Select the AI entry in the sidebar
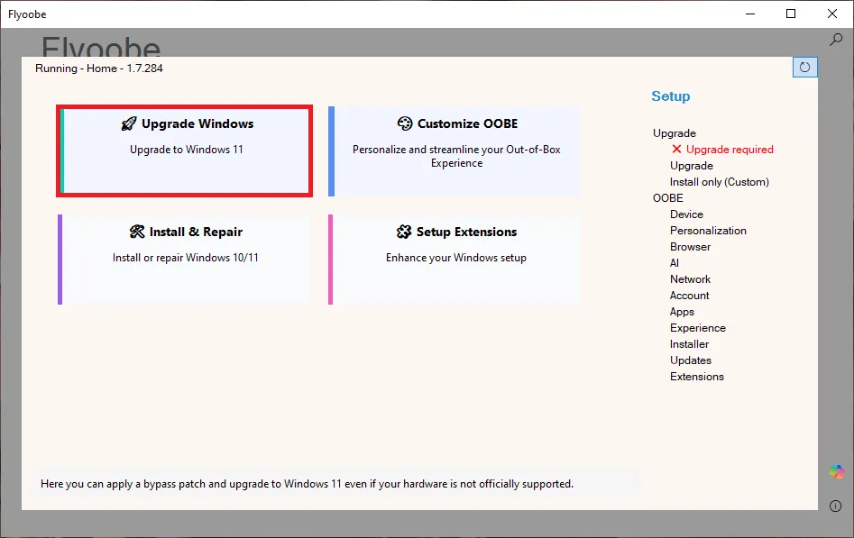The height and width of the screenshot is (538, 854). click(x=675, y=263)
